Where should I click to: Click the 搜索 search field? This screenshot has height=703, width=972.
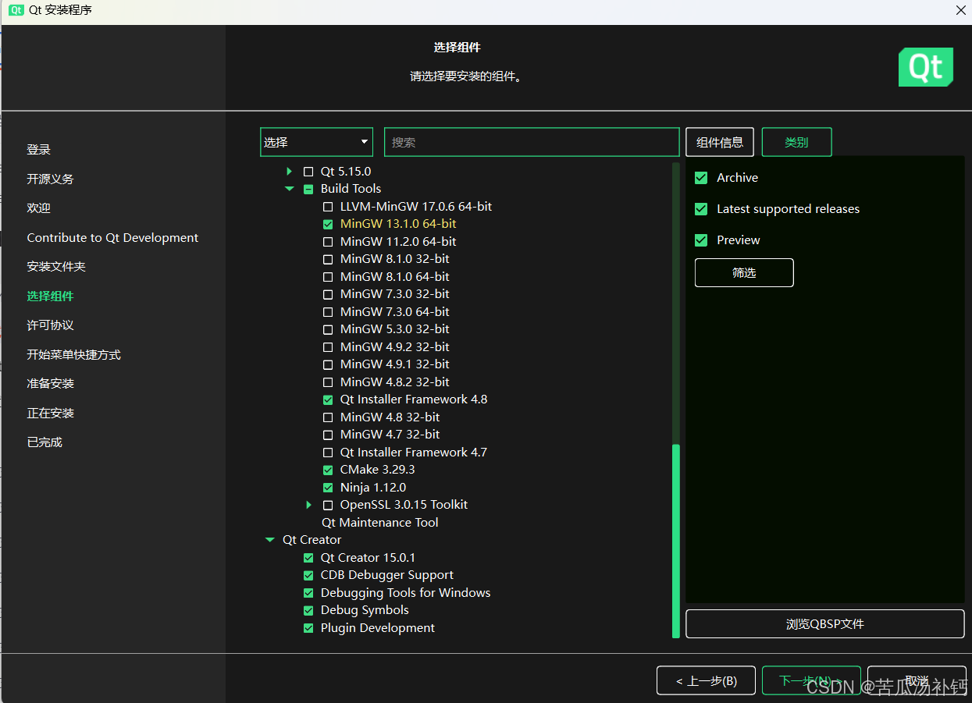click(x=532, y=142)
